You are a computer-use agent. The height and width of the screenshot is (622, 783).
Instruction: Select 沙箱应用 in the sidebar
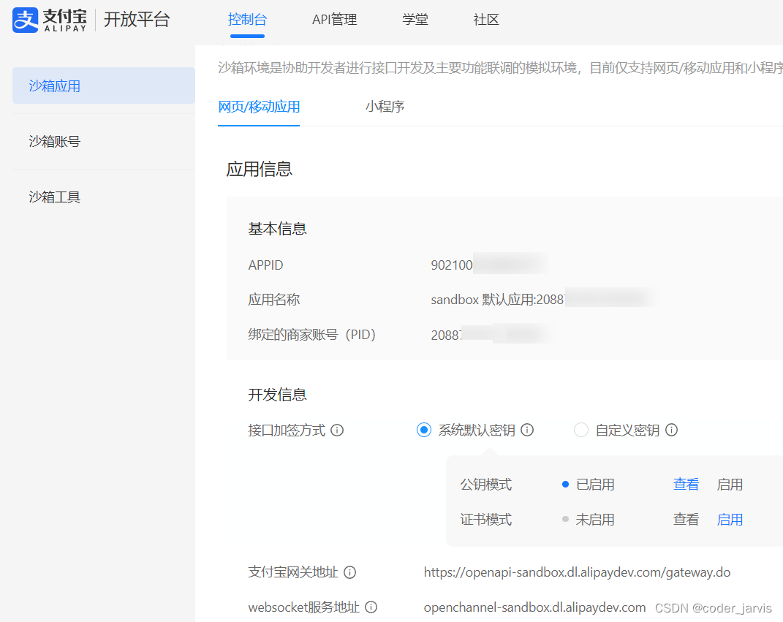click(x=104, y=86)
